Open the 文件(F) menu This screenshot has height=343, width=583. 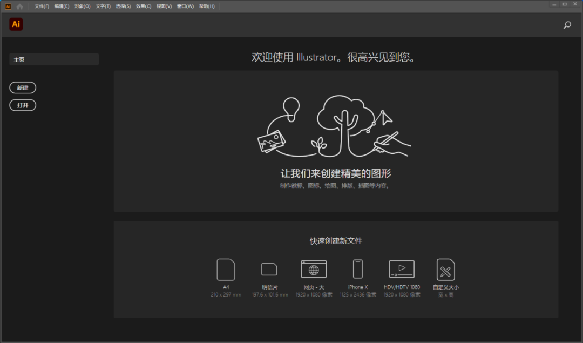42,6
